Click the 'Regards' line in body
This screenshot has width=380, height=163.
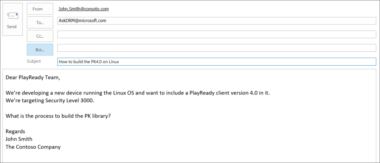[15, 132]
